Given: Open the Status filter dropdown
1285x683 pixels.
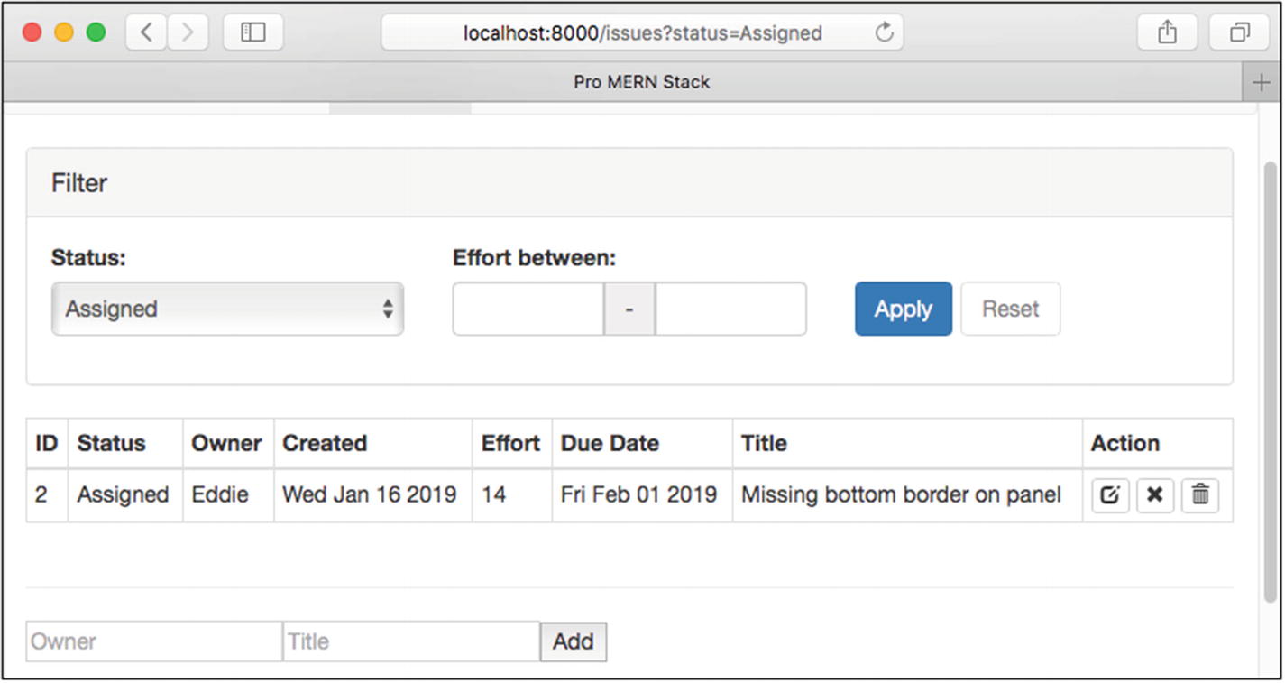Looking at the screenshot, I should [x=227, y=309].
